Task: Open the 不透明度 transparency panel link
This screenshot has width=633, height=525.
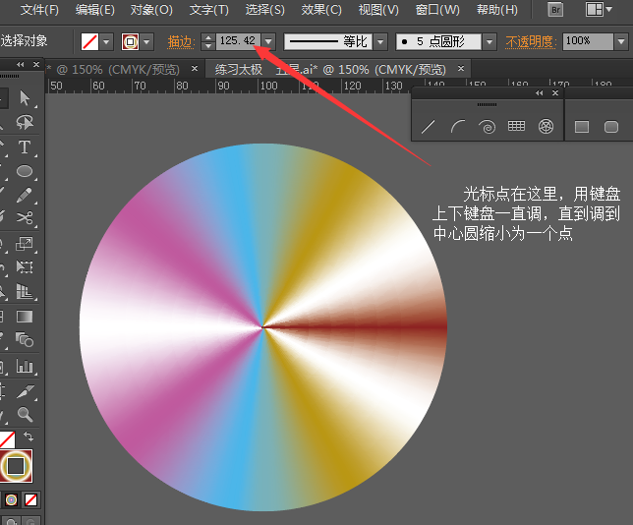Action: [x=531, y=41]
